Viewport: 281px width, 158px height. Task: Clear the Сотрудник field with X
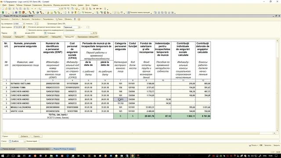(x=94, y=33)
